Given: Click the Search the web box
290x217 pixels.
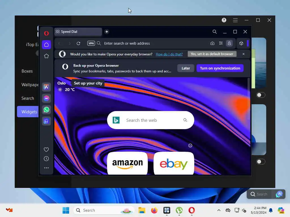Looking at the screenshot, I should [x=151, y=120].
